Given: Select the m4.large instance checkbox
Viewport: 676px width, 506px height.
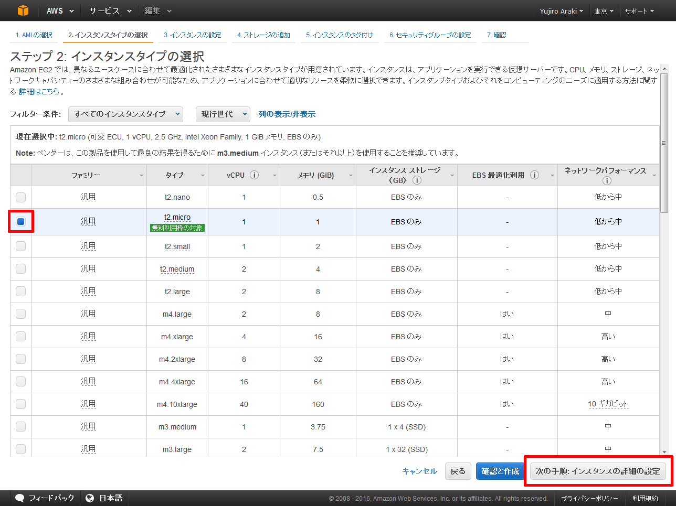Looking at the screenshot, I should (x=20, y=314).
